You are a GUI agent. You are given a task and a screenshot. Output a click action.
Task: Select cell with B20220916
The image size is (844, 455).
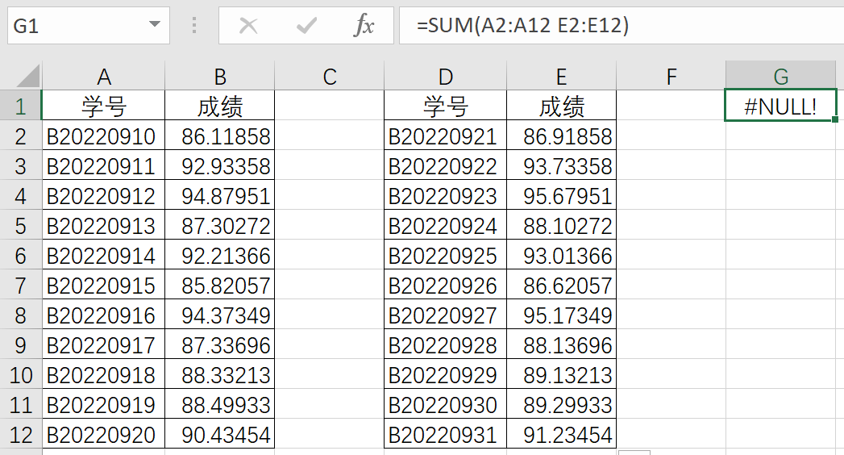click(x=104, y=315)
